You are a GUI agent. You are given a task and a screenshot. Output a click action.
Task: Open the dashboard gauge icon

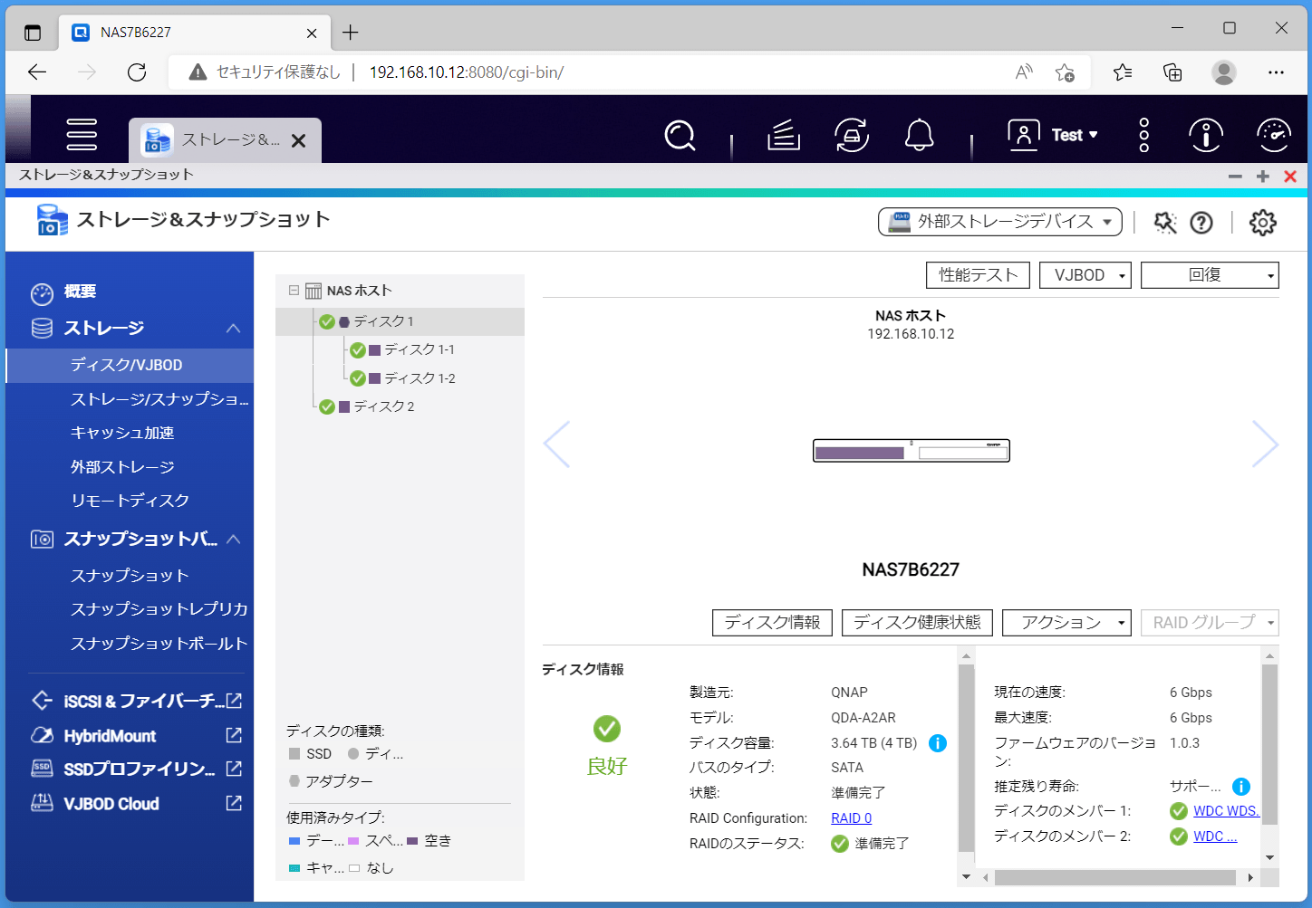(1274, 136)
